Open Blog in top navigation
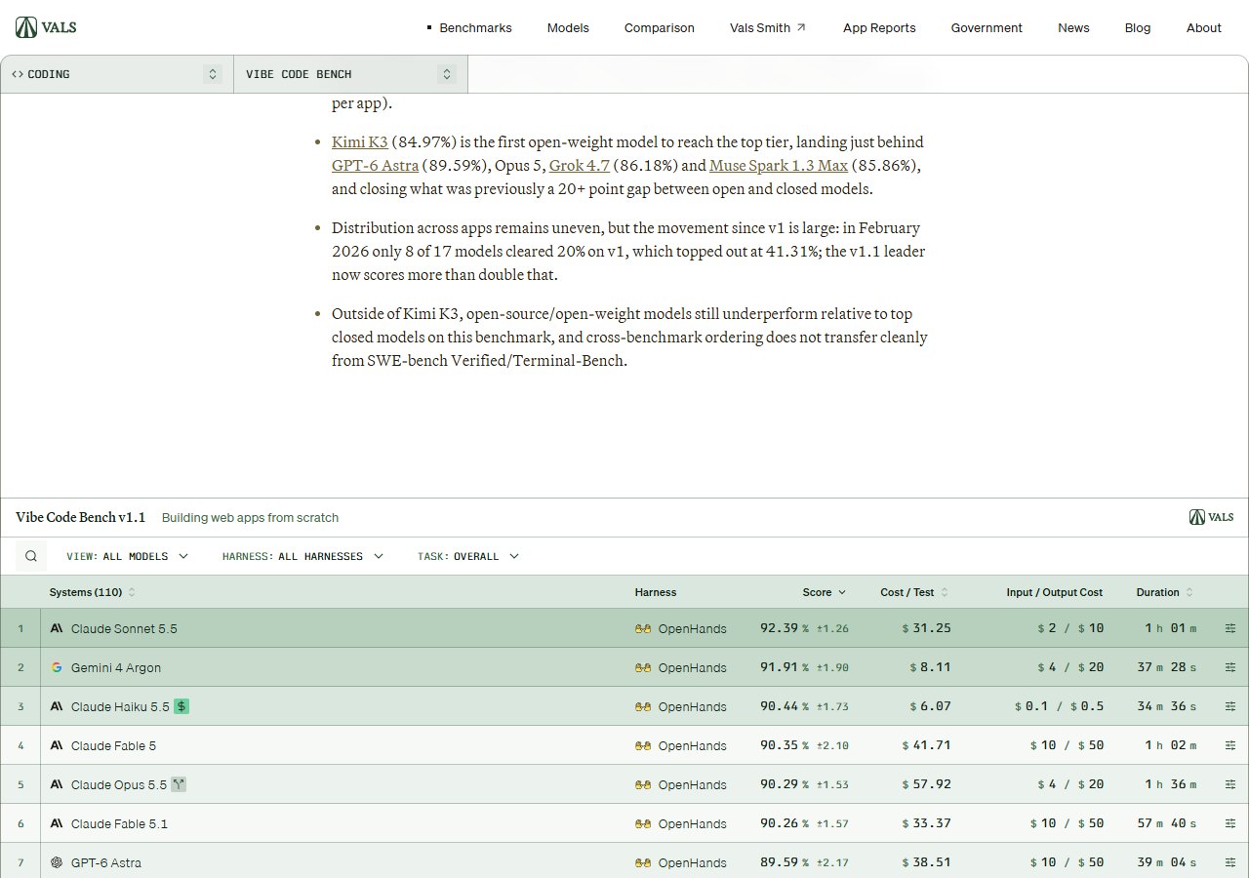The height and width of the screenshot is (878, 1249). [1138, 27]
